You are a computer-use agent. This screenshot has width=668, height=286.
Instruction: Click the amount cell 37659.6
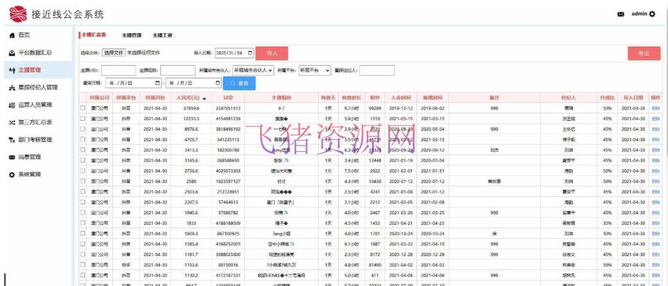pos(191,108)
